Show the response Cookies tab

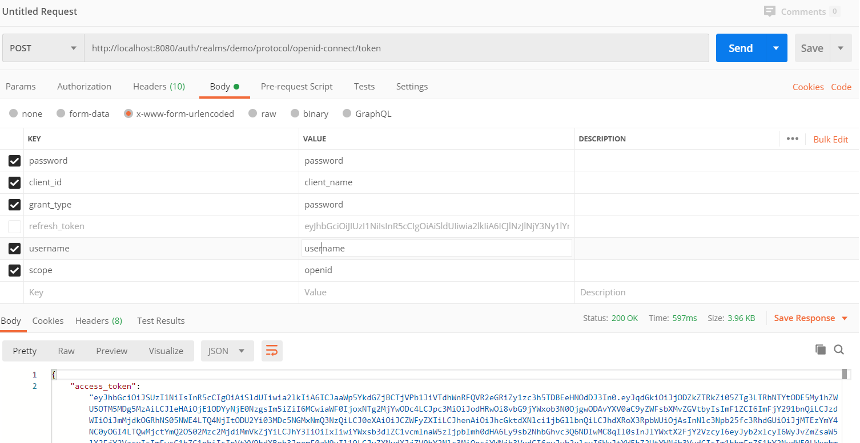[48, 321]
